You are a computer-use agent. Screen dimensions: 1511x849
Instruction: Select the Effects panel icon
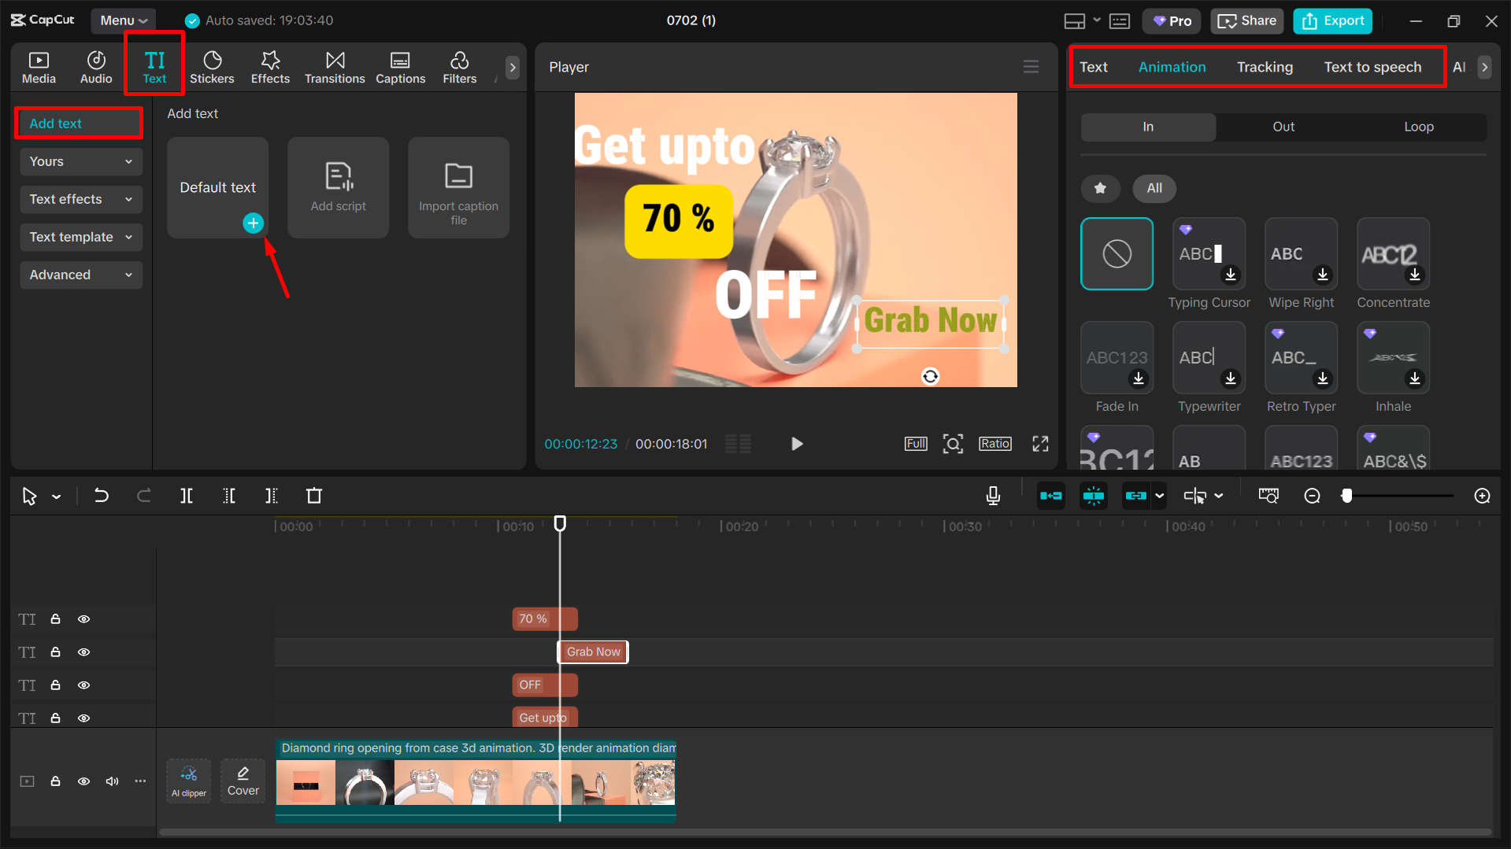pyautogui.click(x=270, y=66)
